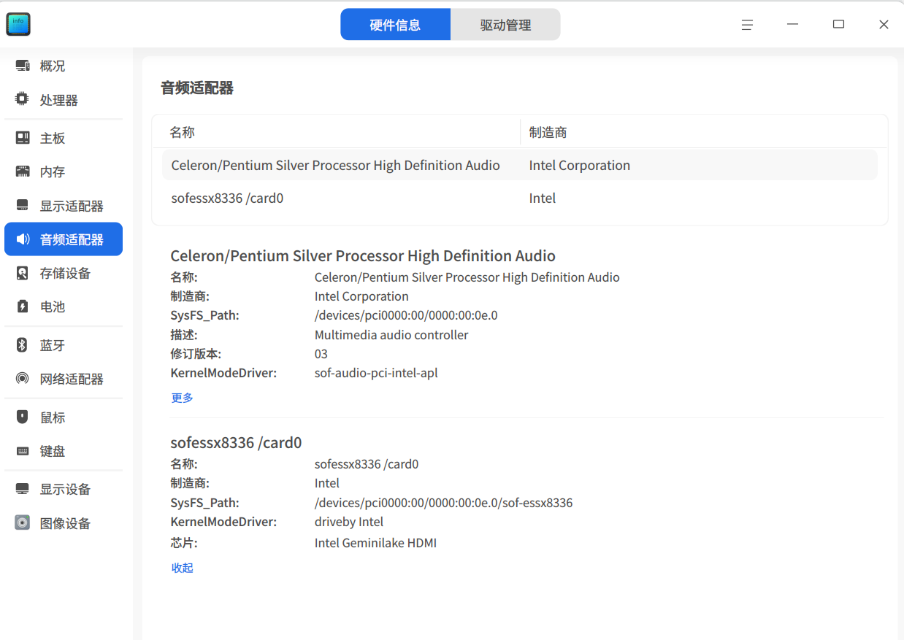Open the 概况 overview icon
904x640 pixels.
click(x=23, y=66)
